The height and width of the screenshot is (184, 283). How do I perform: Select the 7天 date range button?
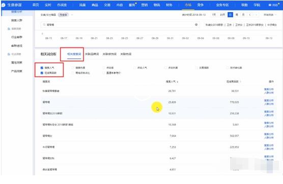[x=214, y=15]
